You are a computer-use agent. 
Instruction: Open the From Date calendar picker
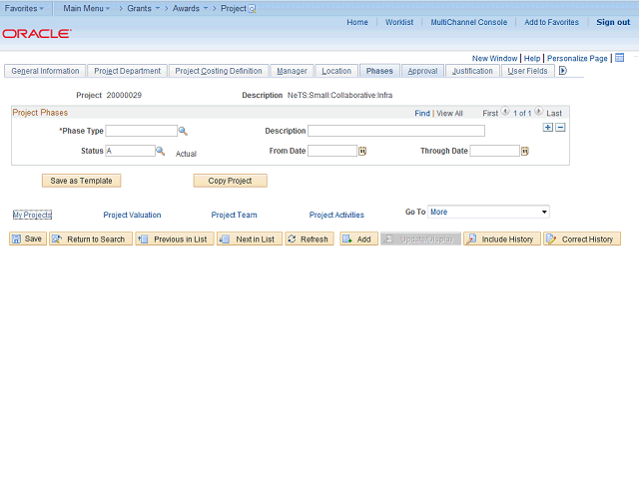tap(362, 151)
